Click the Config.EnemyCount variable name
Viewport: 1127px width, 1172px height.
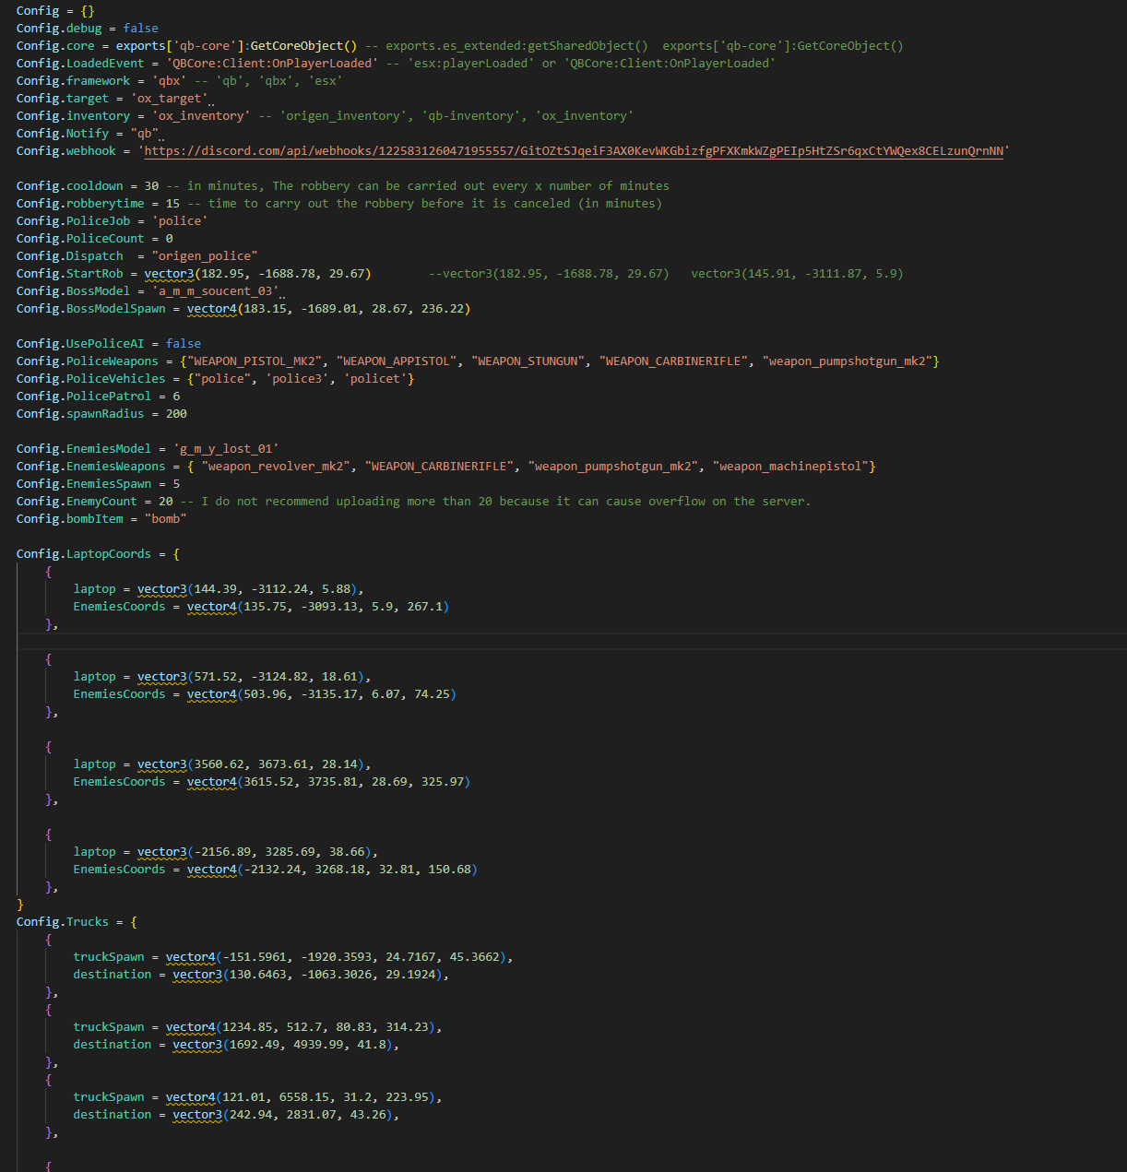point(77,502)
